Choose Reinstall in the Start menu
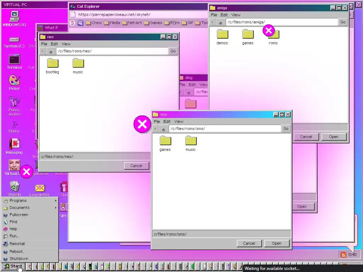363x272 pixels. [30, 244]
